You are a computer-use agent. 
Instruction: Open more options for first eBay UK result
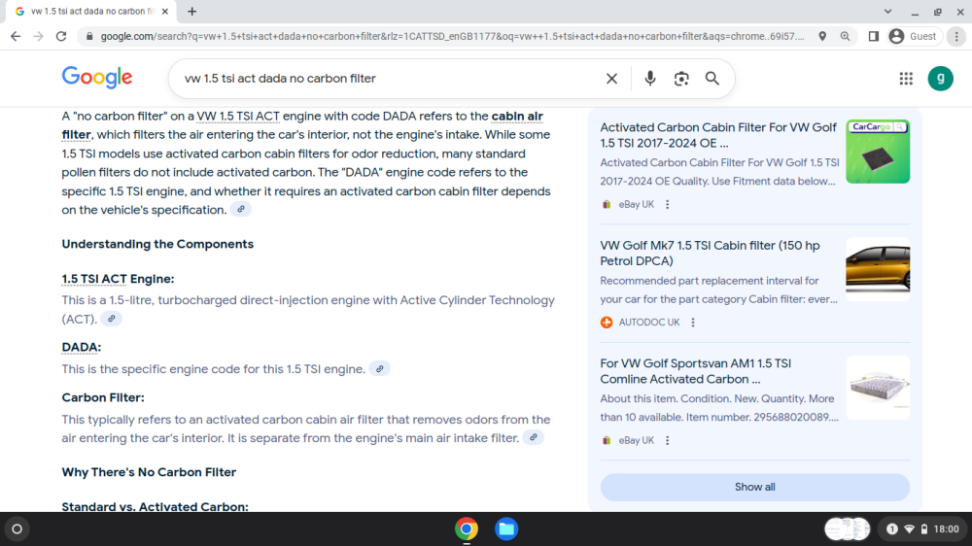coord(668,205)
